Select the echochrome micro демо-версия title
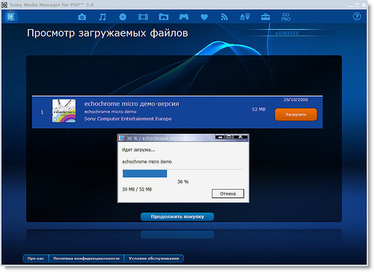Image resolution: width=374 pixels, height=272 pixels. (132, 104)
